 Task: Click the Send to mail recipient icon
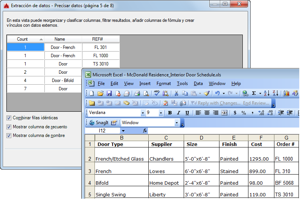point(183,103)
